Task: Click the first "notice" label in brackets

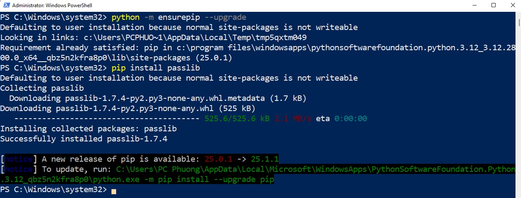Action: (19, 159)
